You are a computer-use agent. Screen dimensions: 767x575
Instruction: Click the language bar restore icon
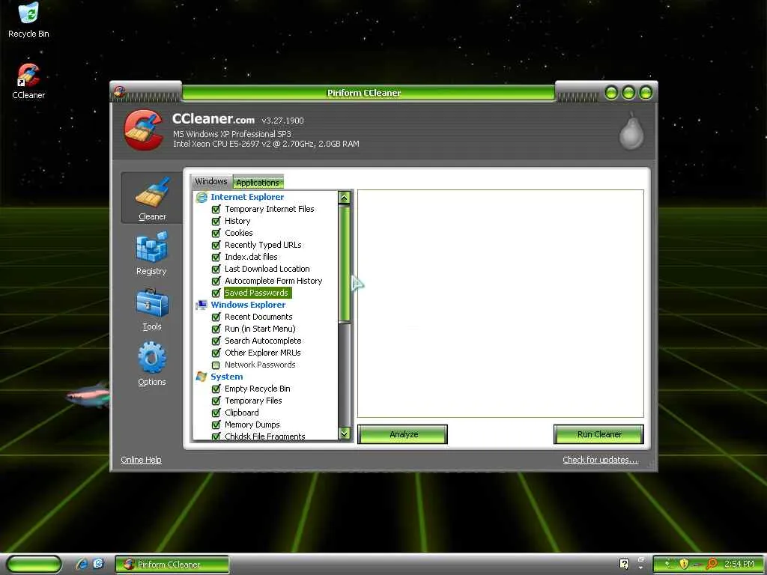coord(641,559)
